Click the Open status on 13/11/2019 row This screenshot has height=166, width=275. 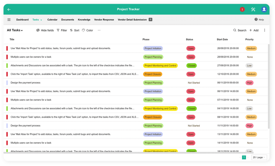coord(191,134)
